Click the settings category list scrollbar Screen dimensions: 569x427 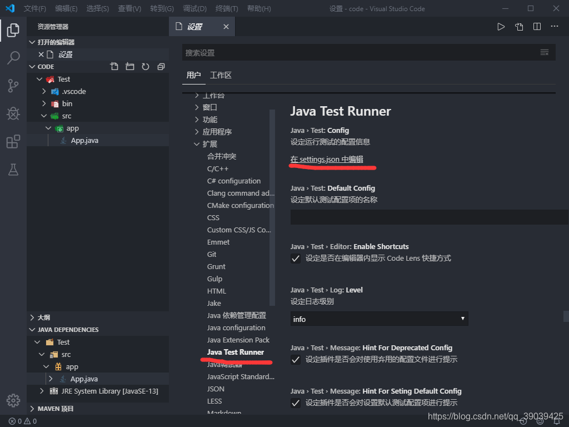(272, 208)
